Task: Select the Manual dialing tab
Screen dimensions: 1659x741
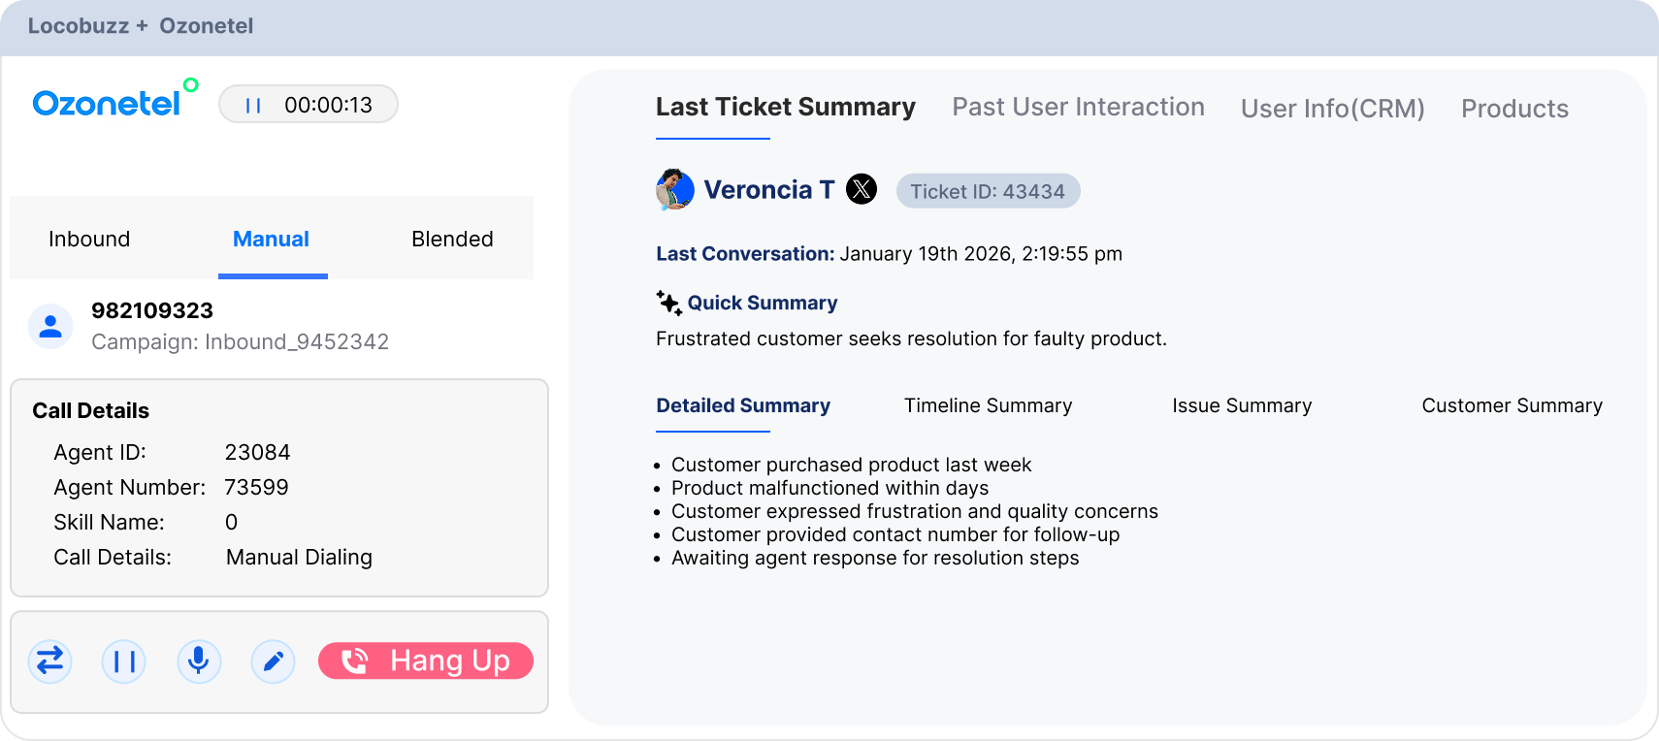Action: 272,240
